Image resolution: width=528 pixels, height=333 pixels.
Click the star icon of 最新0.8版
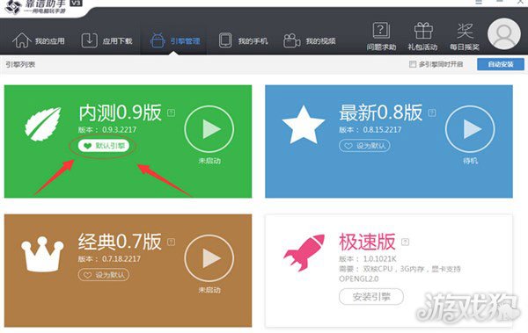[304, 125]
